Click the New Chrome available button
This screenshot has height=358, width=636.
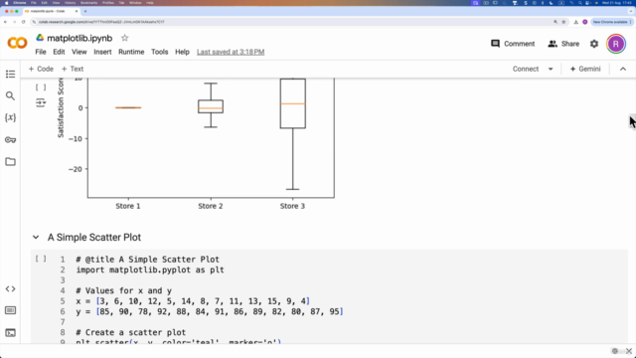coord(612,22)
